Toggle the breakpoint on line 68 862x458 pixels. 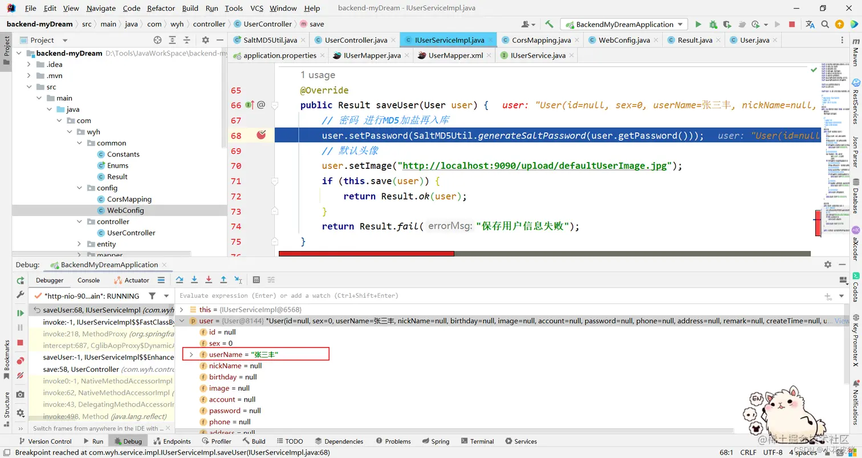(261, 135)
